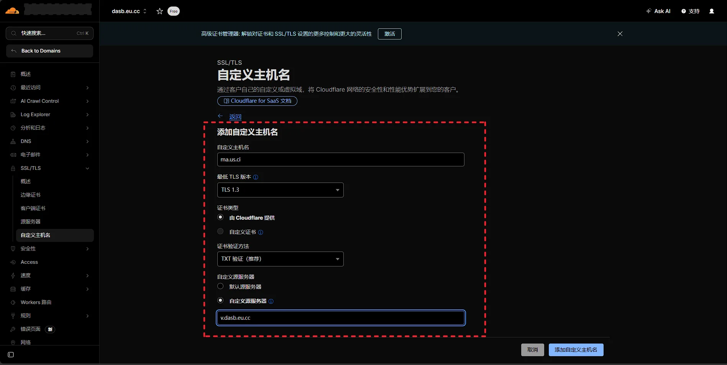Screen dimensions: 727x365
Task: Show info for 最低 TLS 版本
Action: (256, 177)
